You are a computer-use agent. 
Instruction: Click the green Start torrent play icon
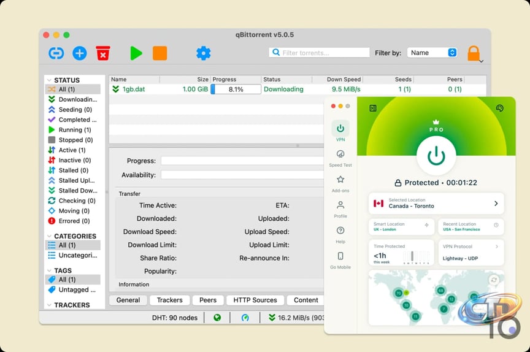tap(136, 53)
